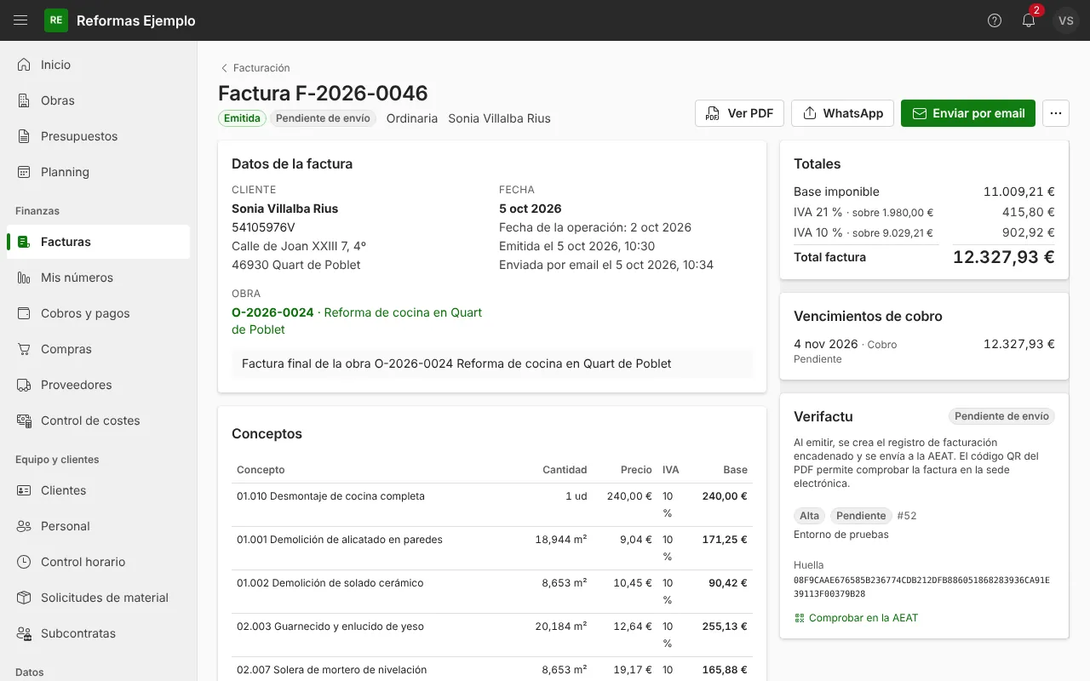Click the Control de costes icon
1090x681 pixels.
(24, 421)
